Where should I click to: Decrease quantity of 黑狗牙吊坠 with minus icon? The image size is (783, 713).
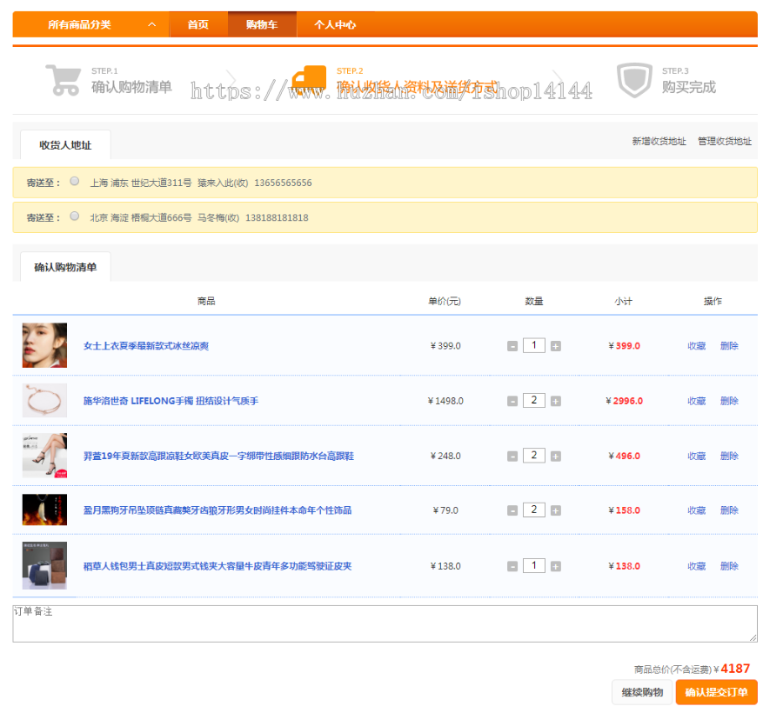point(512,510)
